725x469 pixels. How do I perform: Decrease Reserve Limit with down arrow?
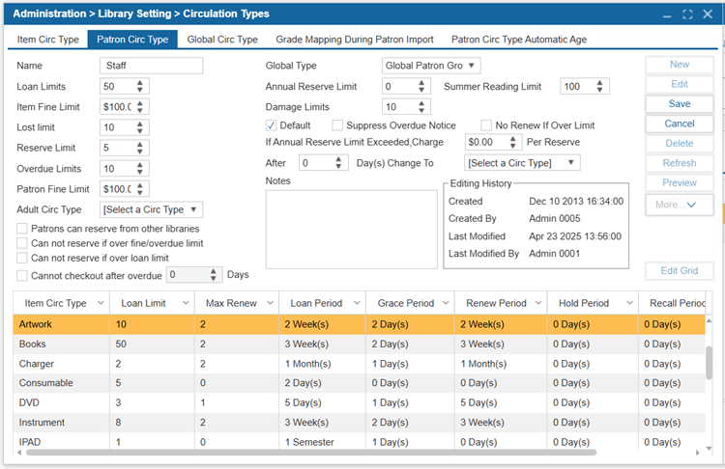pos(141,152)
